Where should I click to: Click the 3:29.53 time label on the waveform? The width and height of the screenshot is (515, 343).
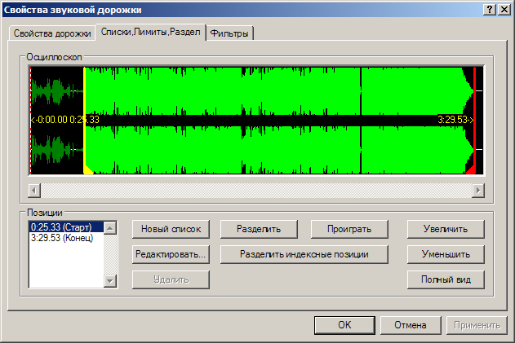coord(455,120)
